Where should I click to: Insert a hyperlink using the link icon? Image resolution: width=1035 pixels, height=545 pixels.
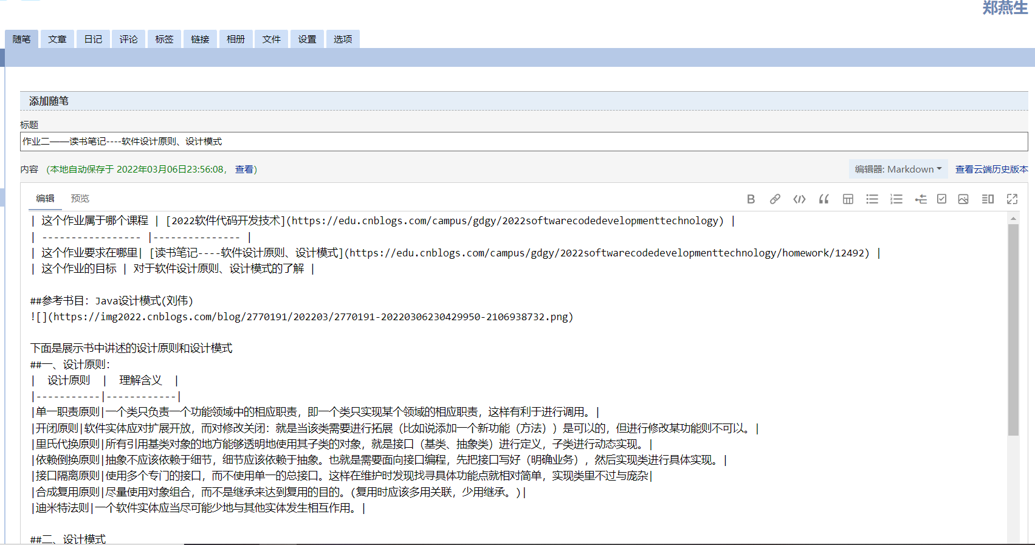tap(775, 199)
